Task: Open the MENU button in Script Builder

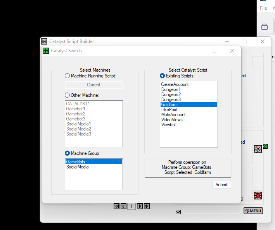Action: 253,211
